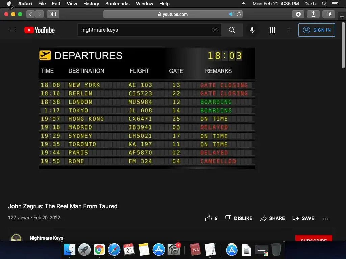The height and width of the screenshot is (259, 346).
Task: Open Spotlight search
Action: (324, 4)
